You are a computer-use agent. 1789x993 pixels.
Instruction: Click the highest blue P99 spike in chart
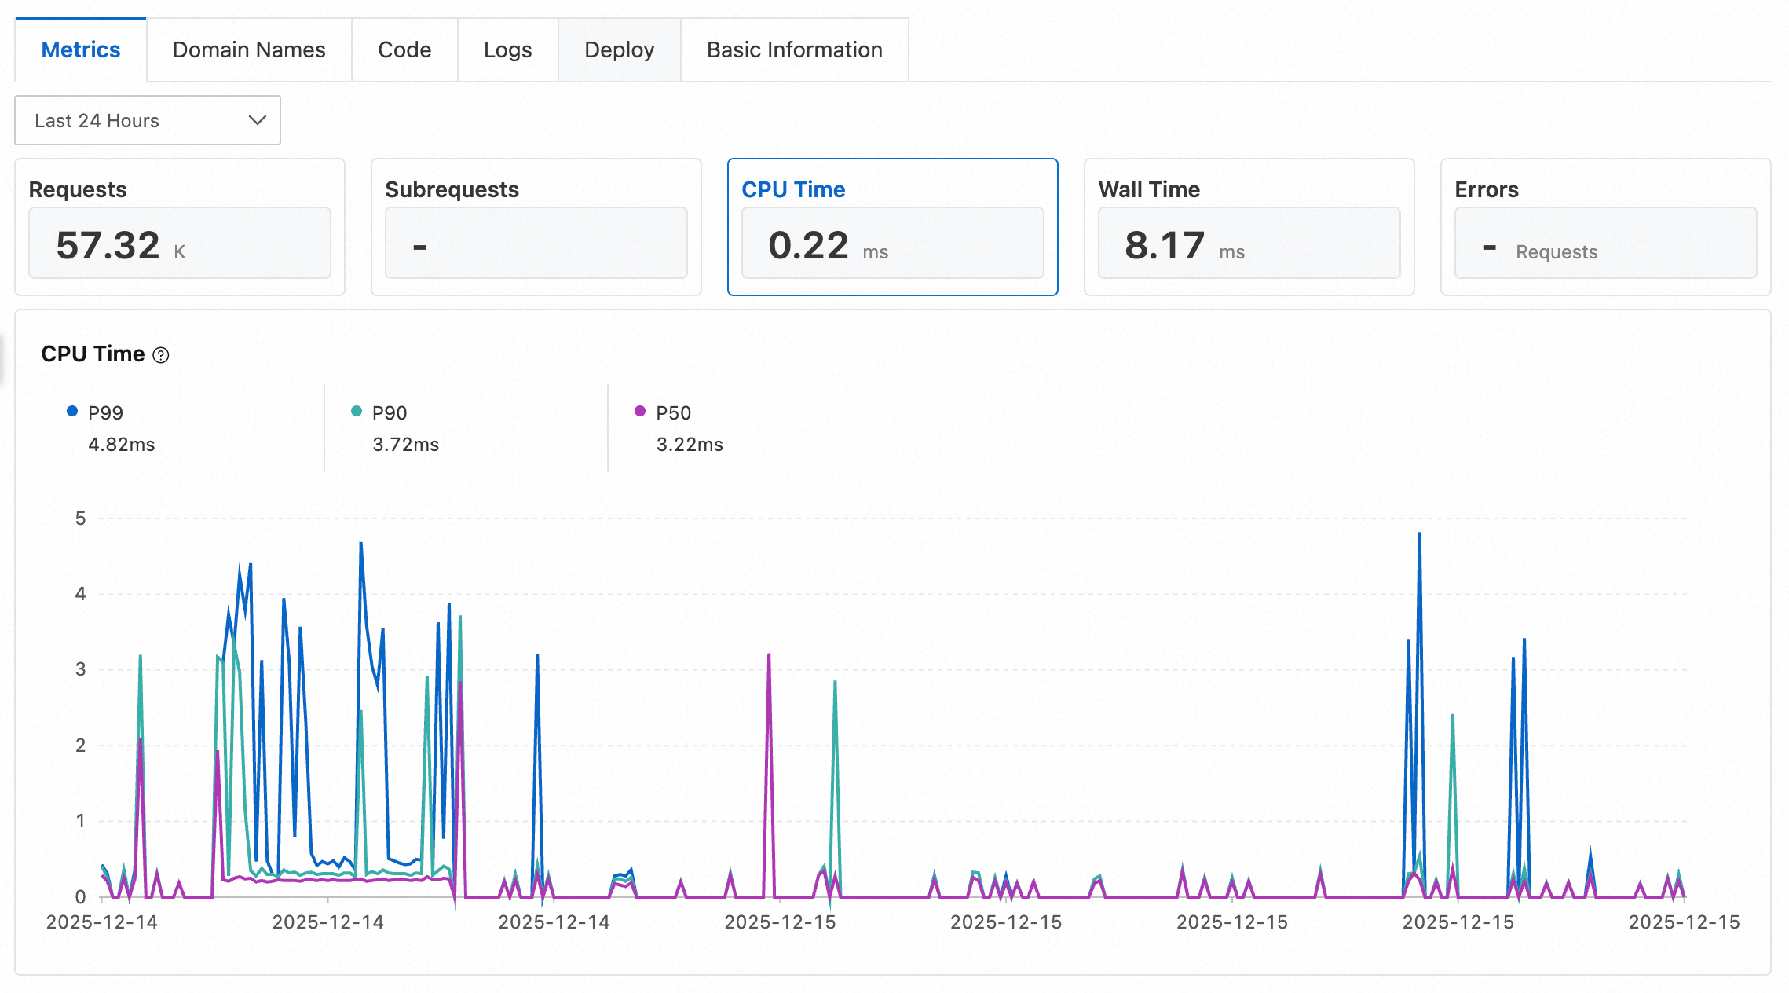pyautogui.click(x=1419, y=536)
